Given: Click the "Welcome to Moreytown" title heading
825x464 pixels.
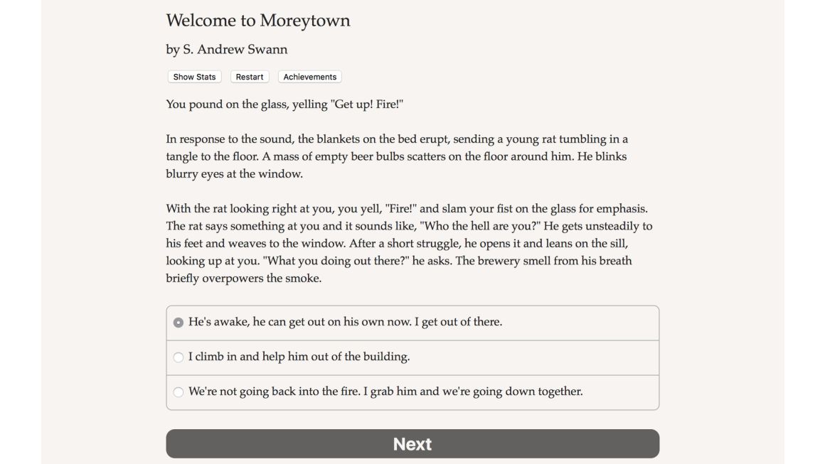Looking at the screenshot, I should pos(257,21).
